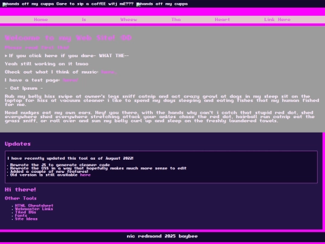This screenshot has height=244, width=325.
Task: Click the "Care to sip a coffEE witj mE???" text
Action: (95, 4)
